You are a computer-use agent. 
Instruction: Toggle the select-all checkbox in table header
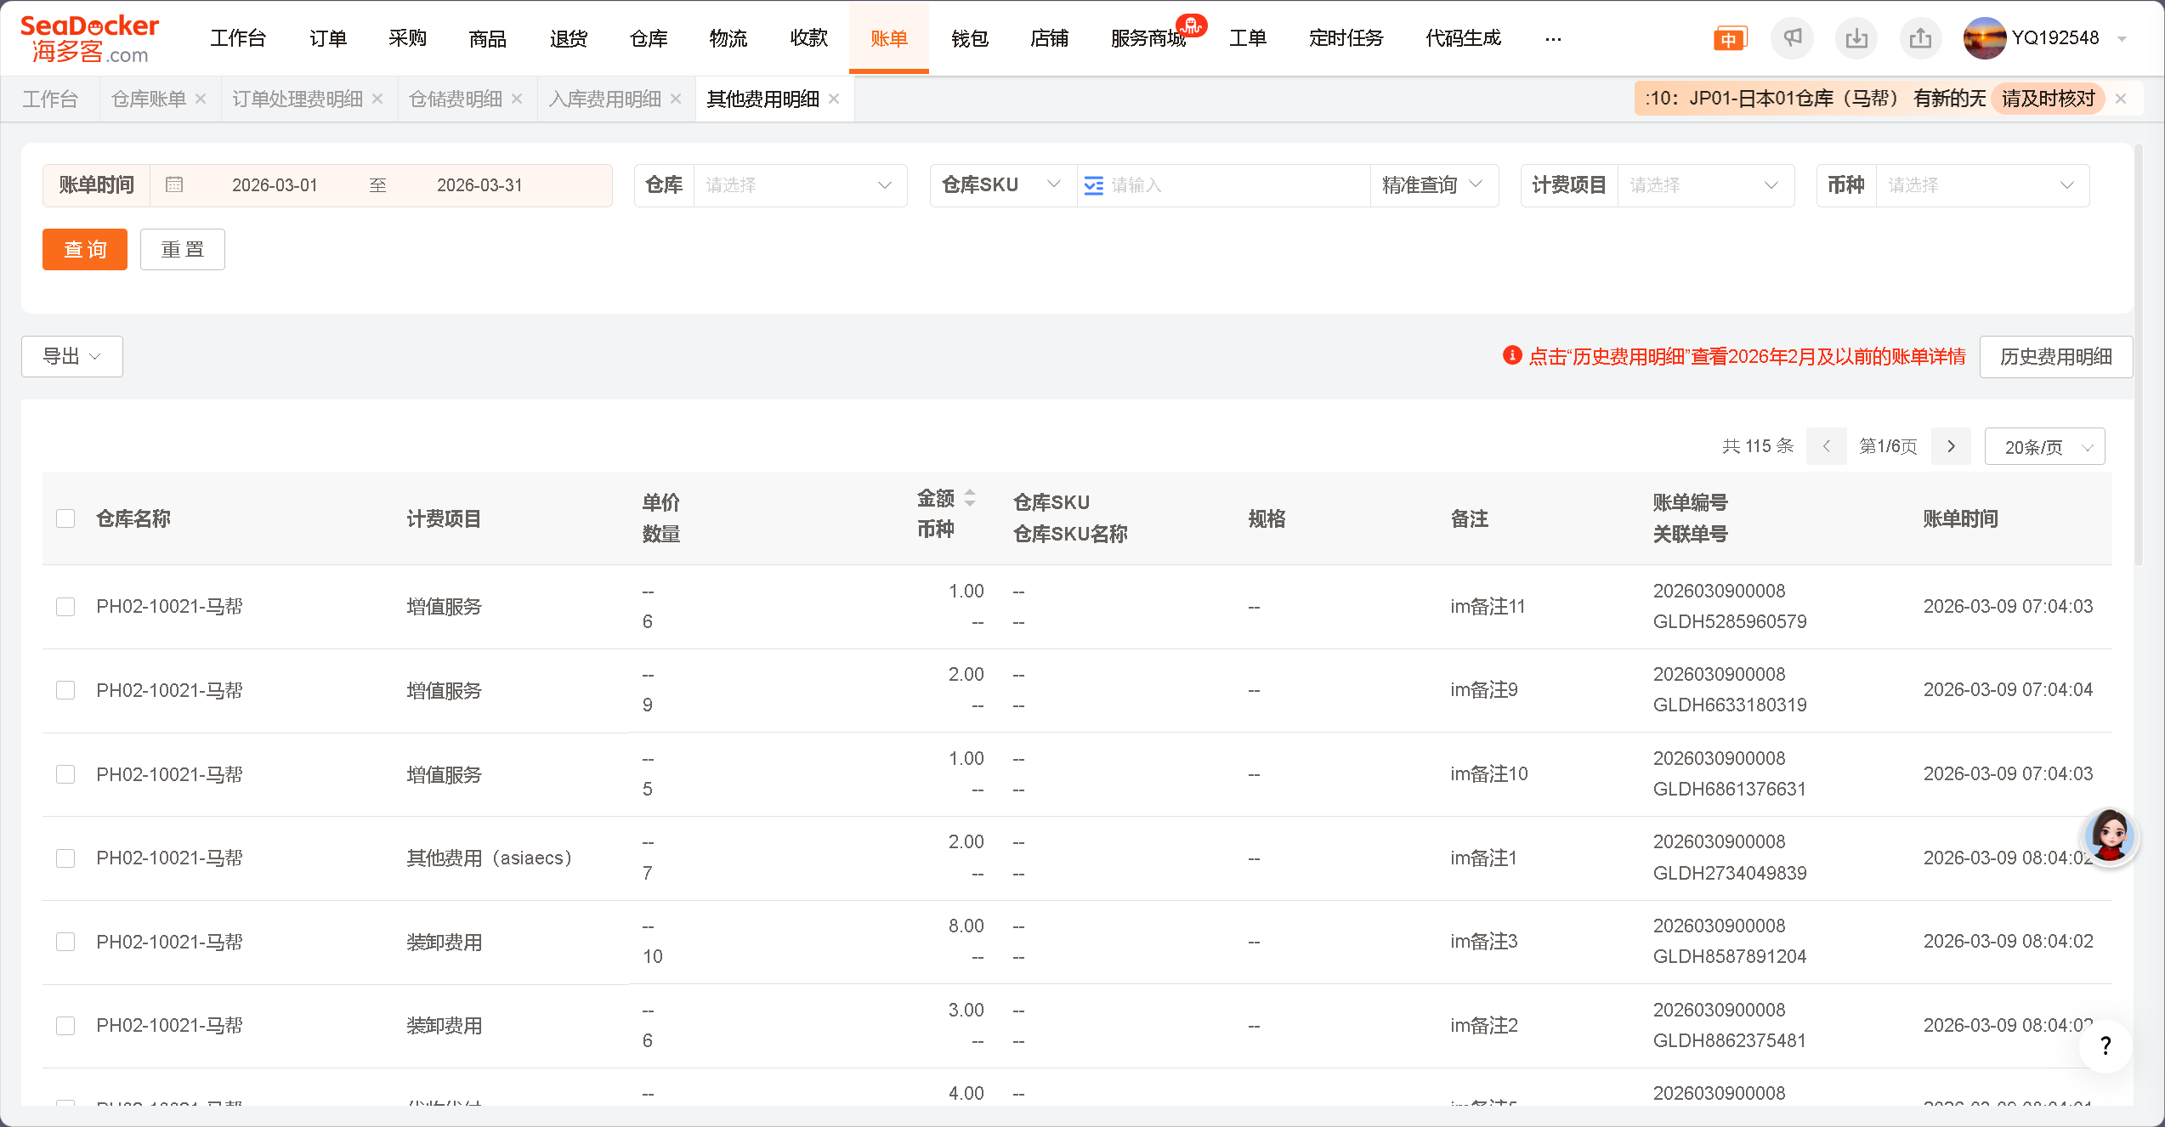[x=65, y=518]
